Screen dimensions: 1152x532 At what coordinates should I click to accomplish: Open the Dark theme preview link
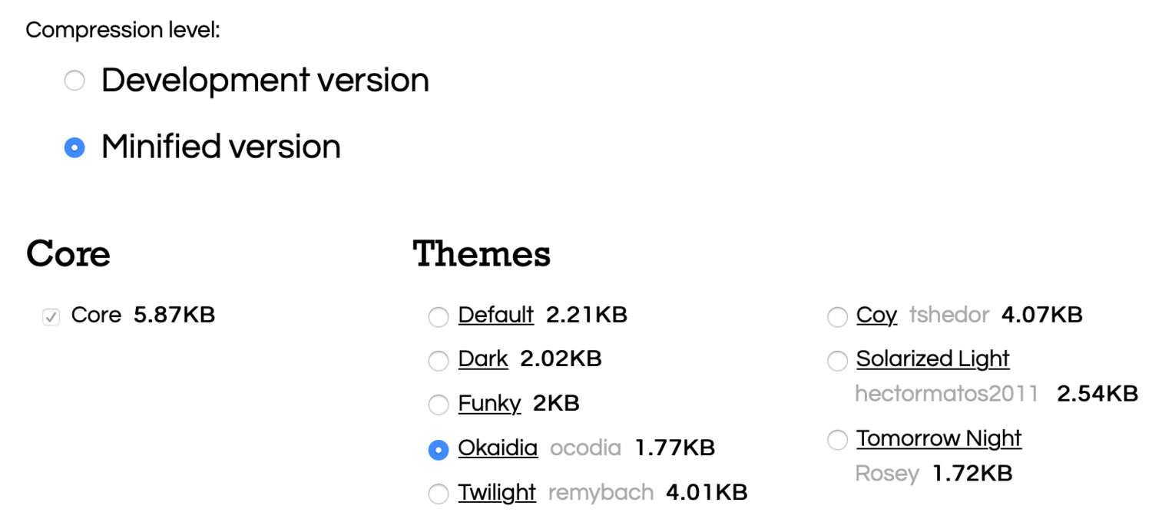482,359
